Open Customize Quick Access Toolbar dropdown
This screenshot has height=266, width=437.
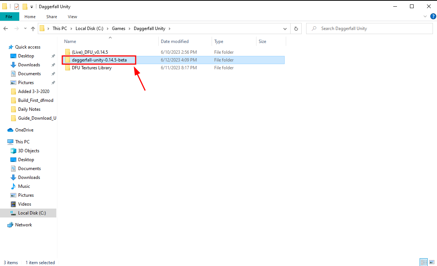click(x=32, y=7)
